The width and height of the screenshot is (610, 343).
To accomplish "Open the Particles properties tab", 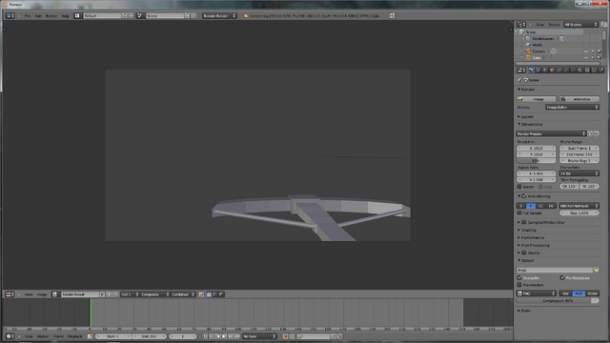I will tap(594, 70).
